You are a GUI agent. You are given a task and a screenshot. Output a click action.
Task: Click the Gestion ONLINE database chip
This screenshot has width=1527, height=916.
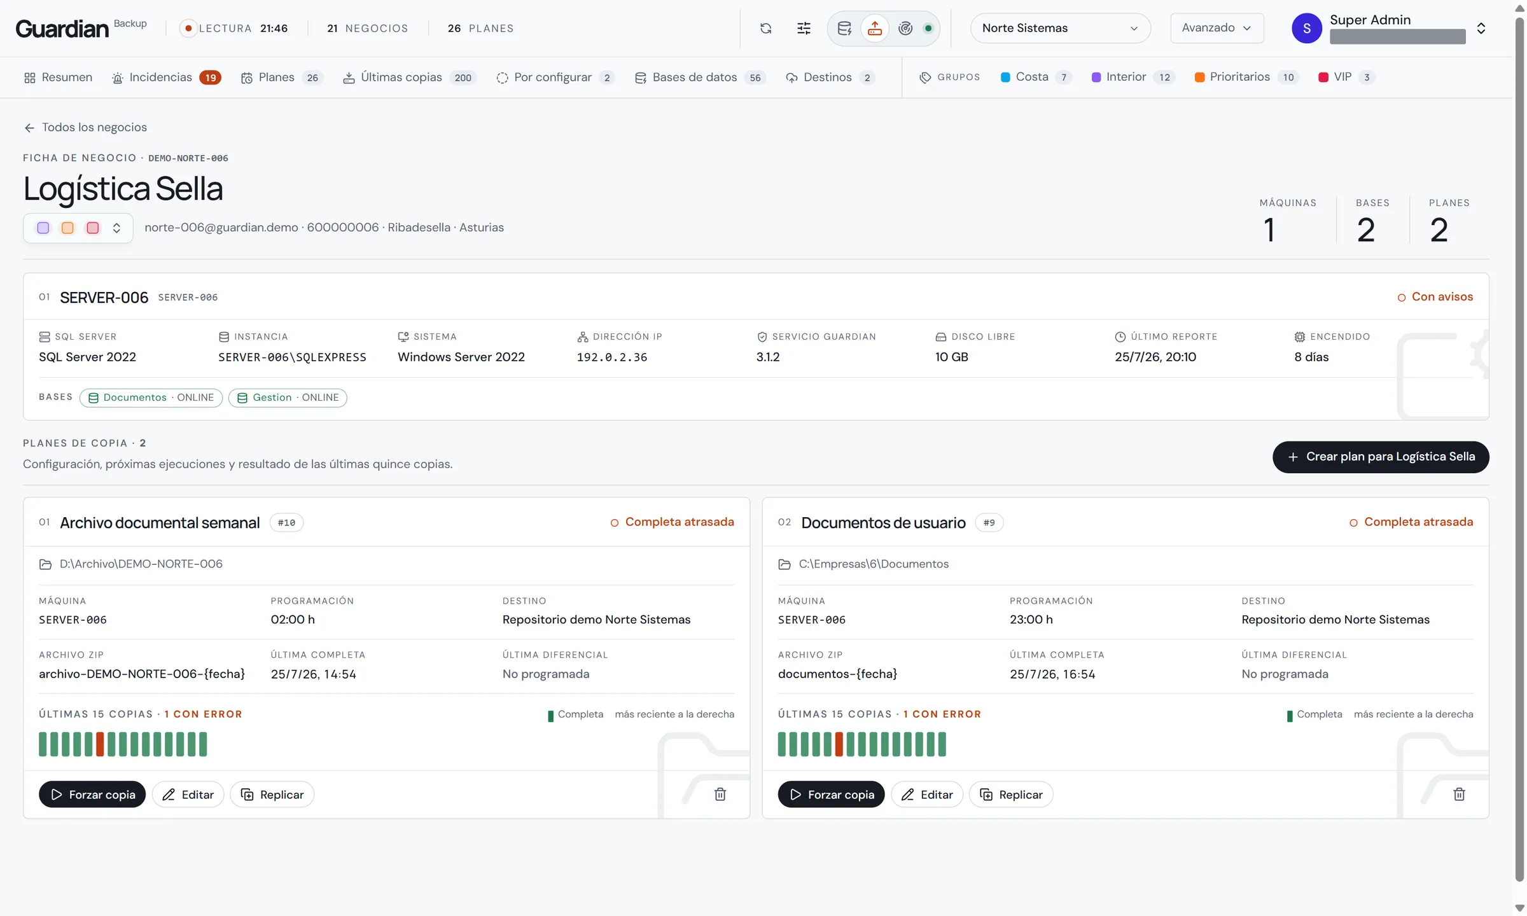pos(288,398)
